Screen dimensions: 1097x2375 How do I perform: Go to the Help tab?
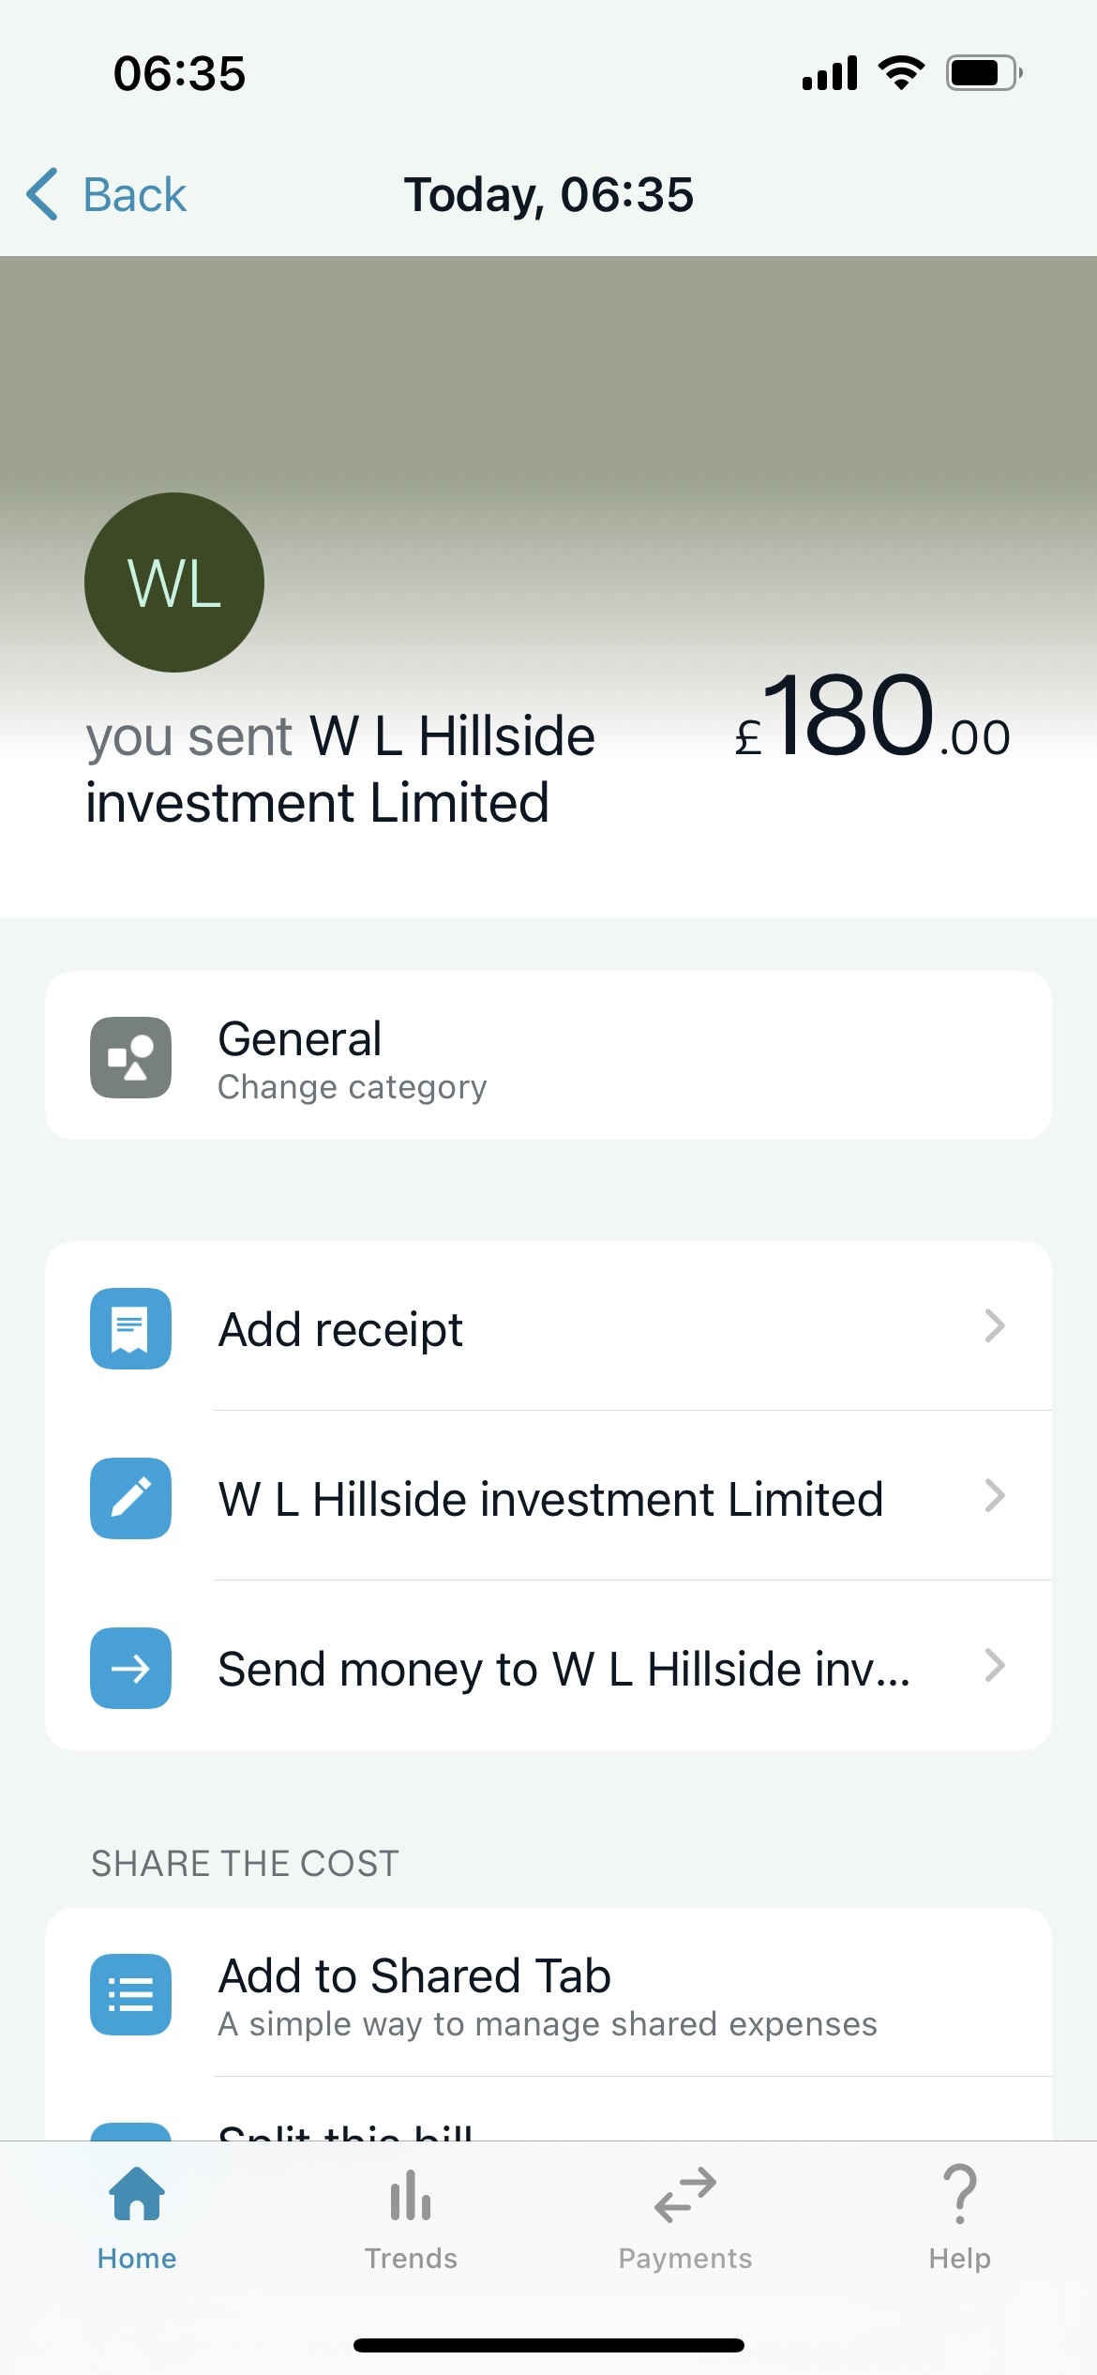point(959,2217)
